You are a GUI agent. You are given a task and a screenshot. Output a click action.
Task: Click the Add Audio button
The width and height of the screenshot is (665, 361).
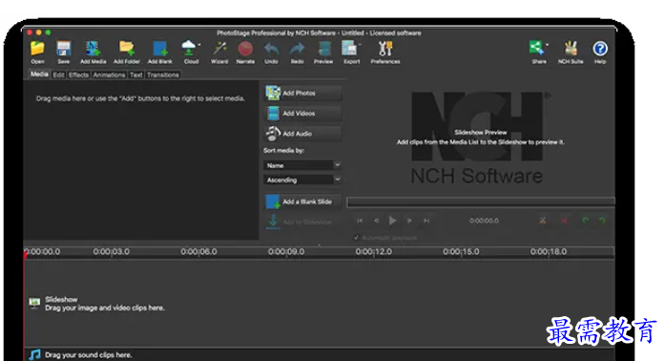(302, 134)
